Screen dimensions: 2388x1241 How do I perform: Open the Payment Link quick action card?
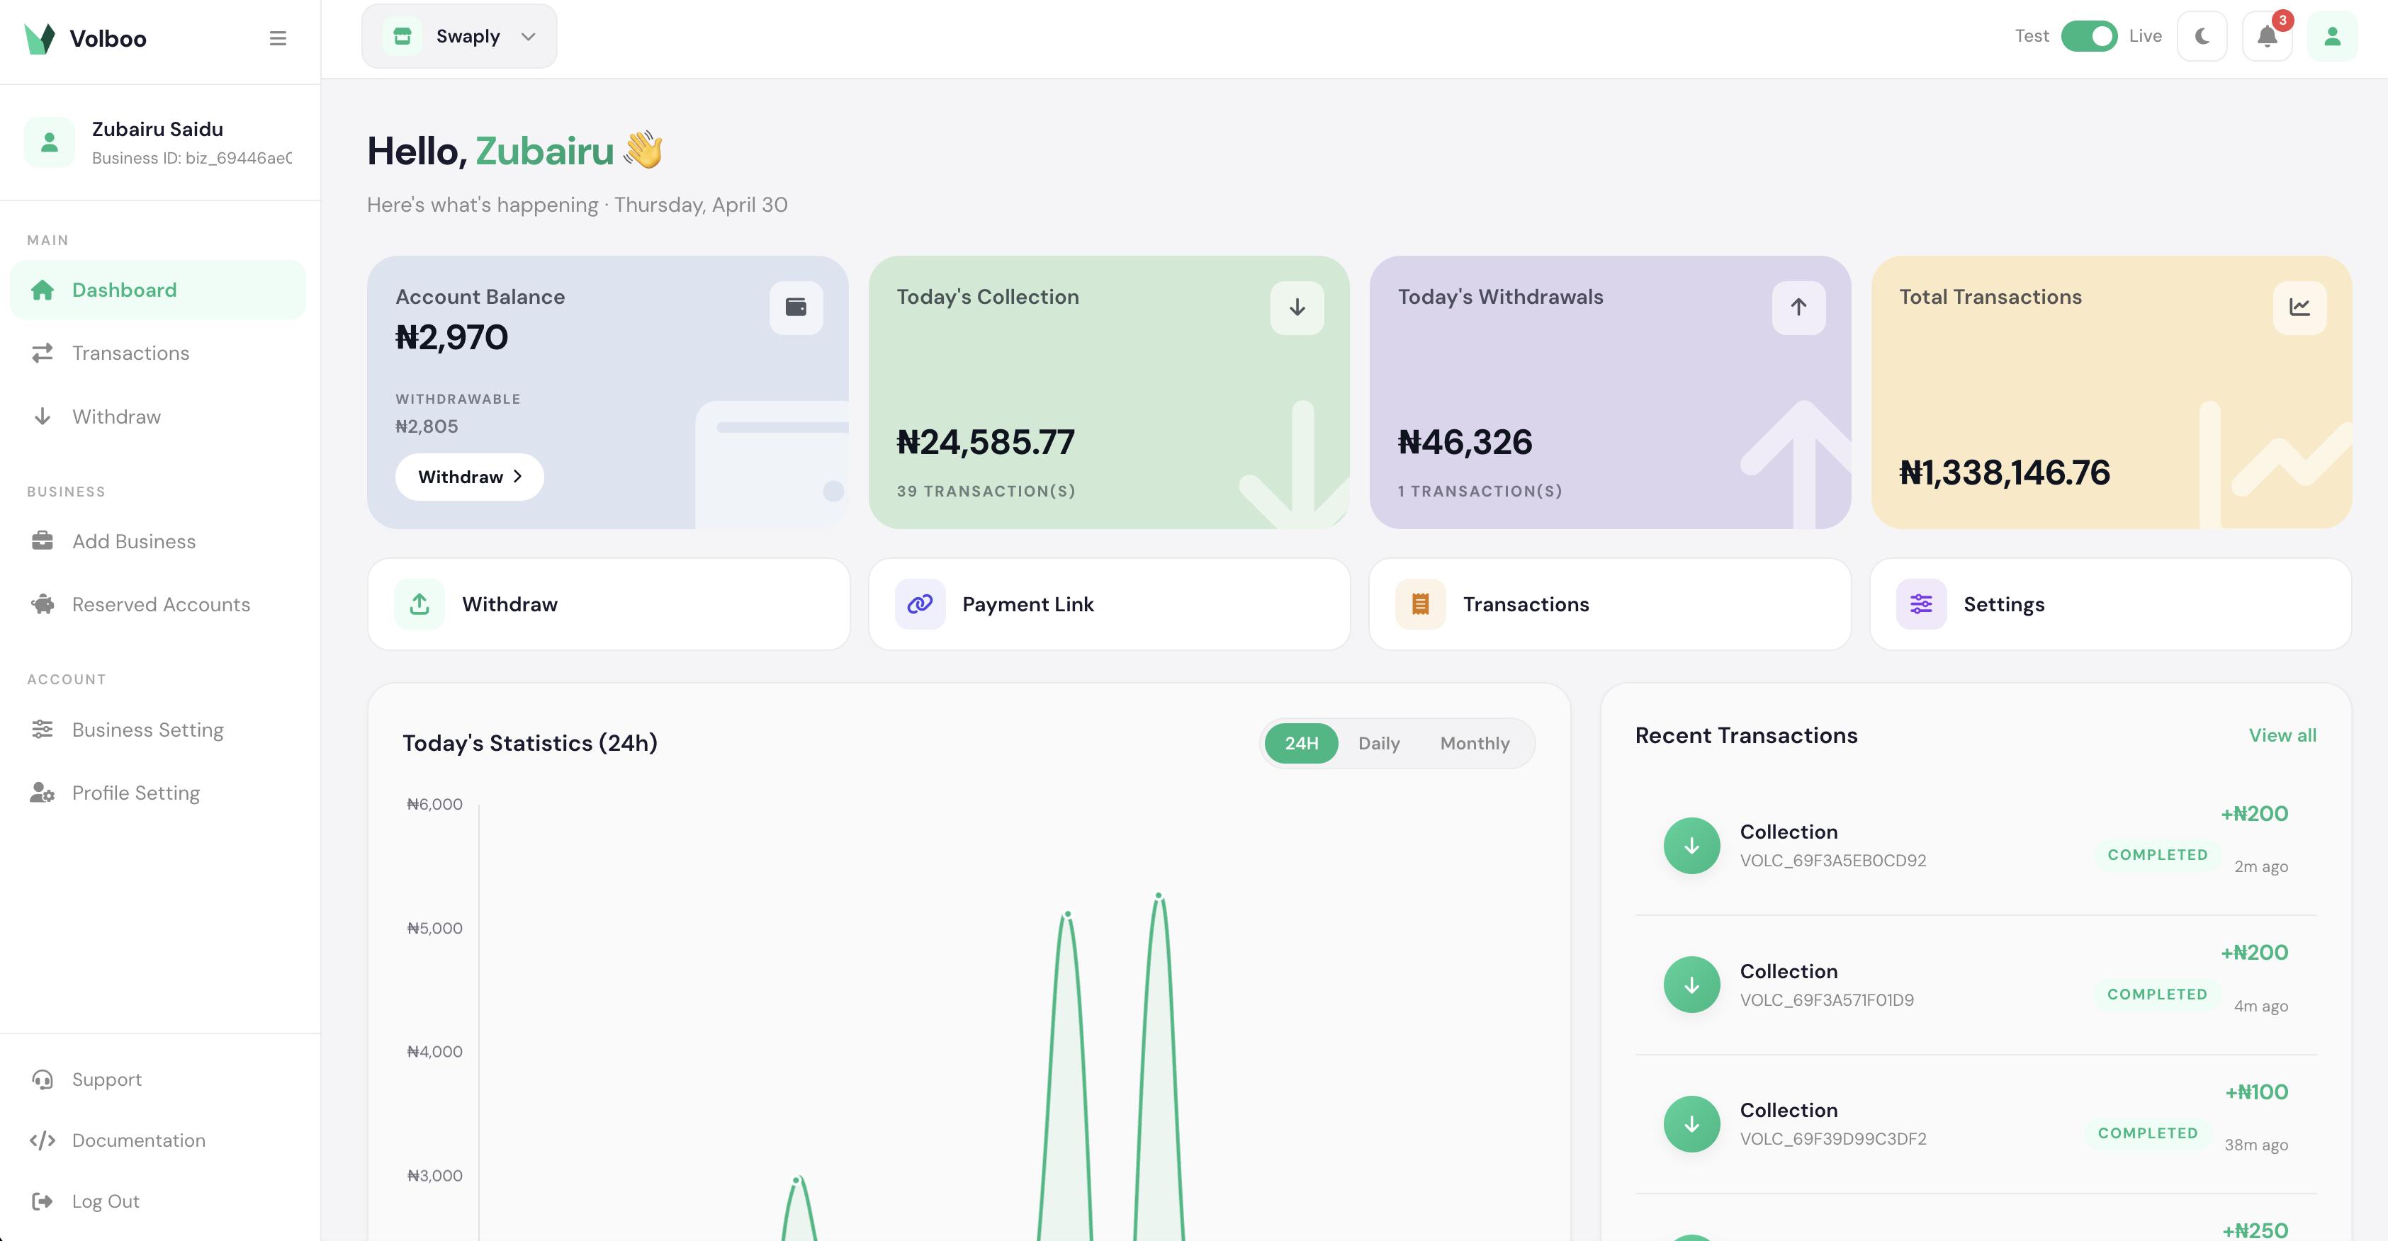click(x=1109, y=604)
